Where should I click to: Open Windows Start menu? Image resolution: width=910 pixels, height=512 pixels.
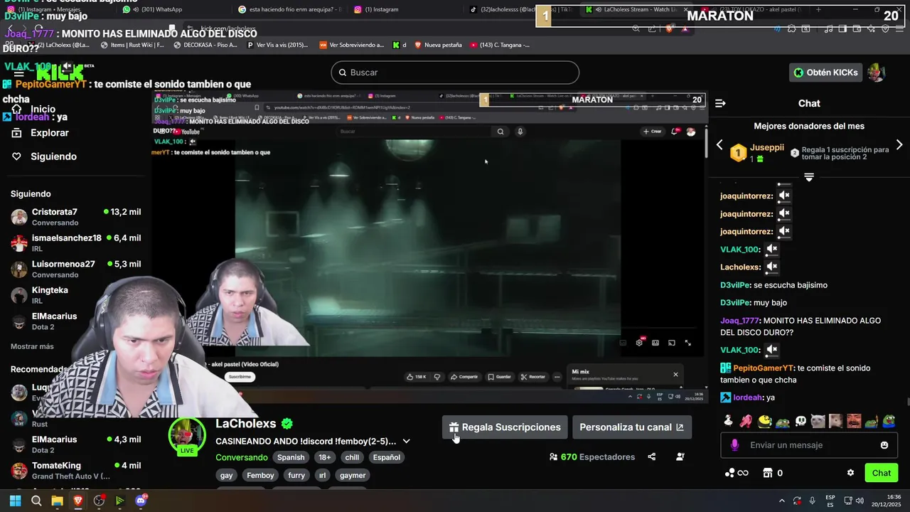15,501
